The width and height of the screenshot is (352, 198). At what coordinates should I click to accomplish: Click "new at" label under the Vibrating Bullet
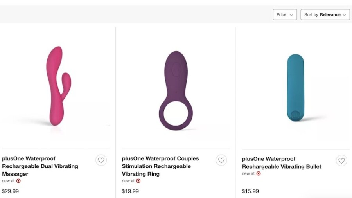coord(248,173)
